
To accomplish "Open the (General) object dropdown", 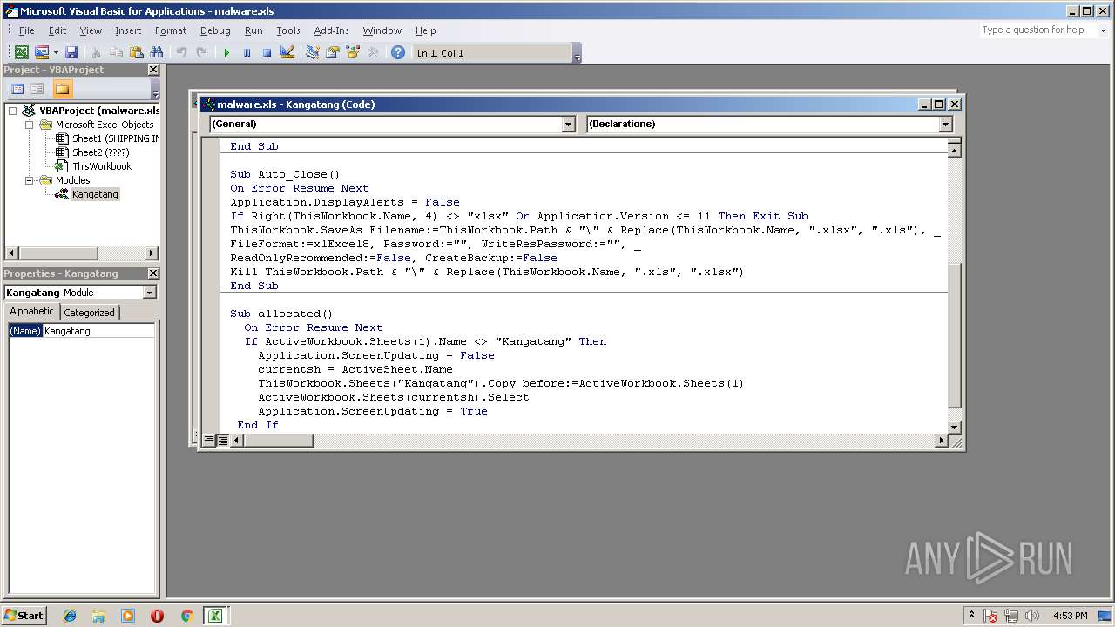I will [569, 125].
